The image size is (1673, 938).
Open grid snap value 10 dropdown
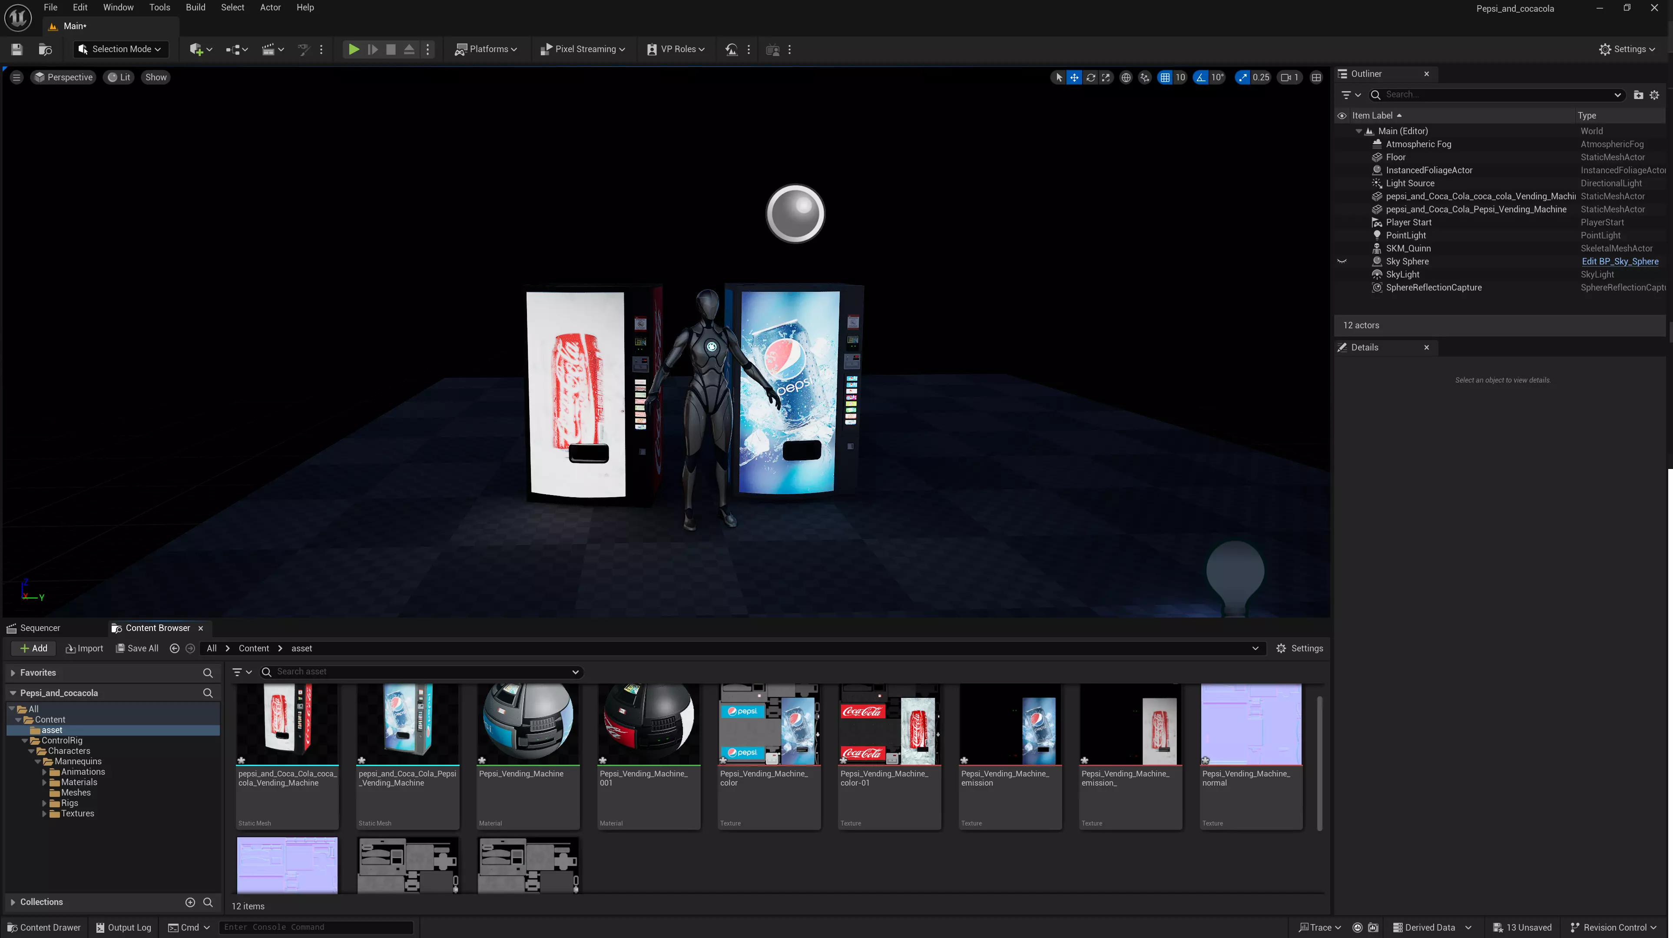coord(1180,77)
